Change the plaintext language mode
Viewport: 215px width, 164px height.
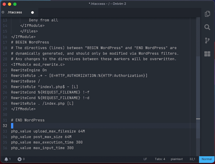click(x=177, y=159)
